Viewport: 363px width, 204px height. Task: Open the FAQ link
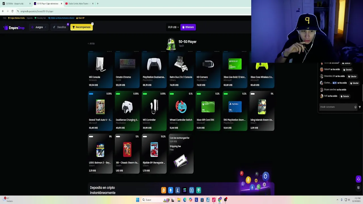pos(5,18)
